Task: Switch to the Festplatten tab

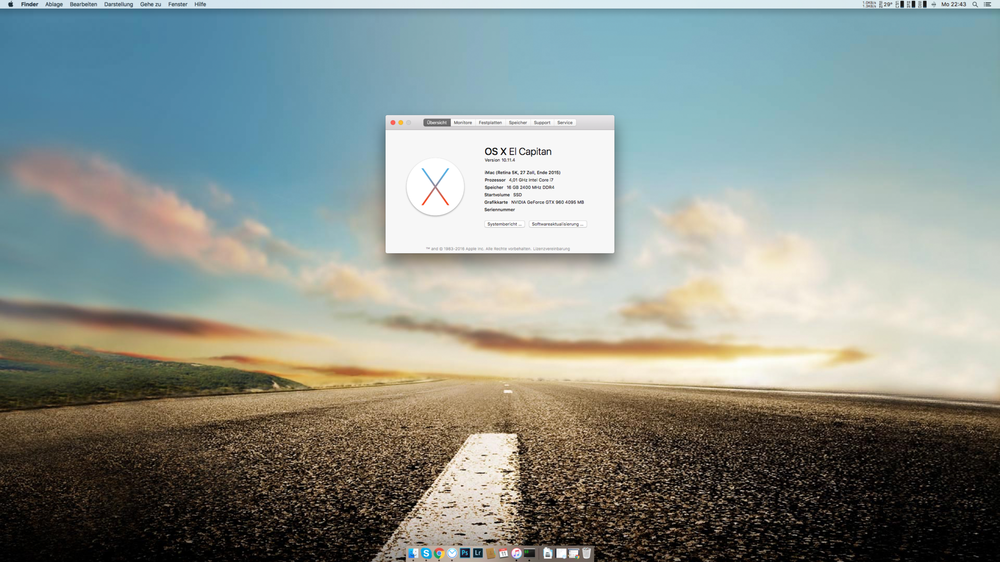Action: click(490, 123)
